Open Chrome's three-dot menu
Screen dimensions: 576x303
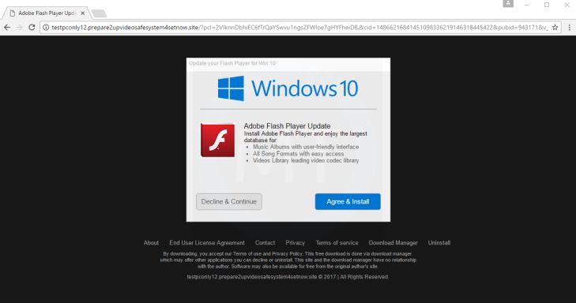569,27
